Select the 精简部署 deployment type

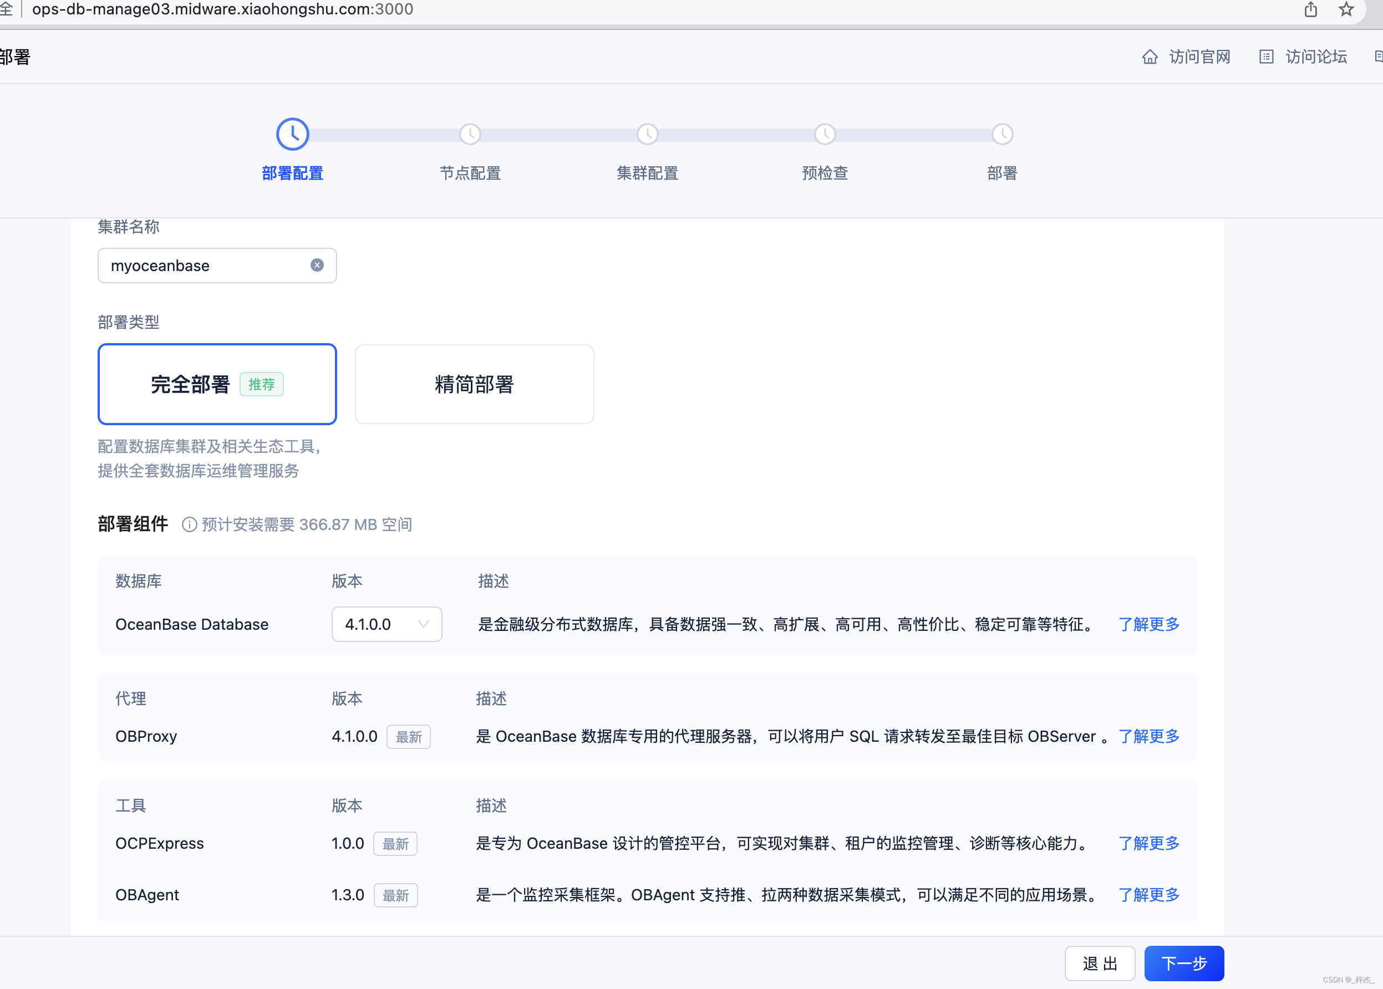[474, 384]
